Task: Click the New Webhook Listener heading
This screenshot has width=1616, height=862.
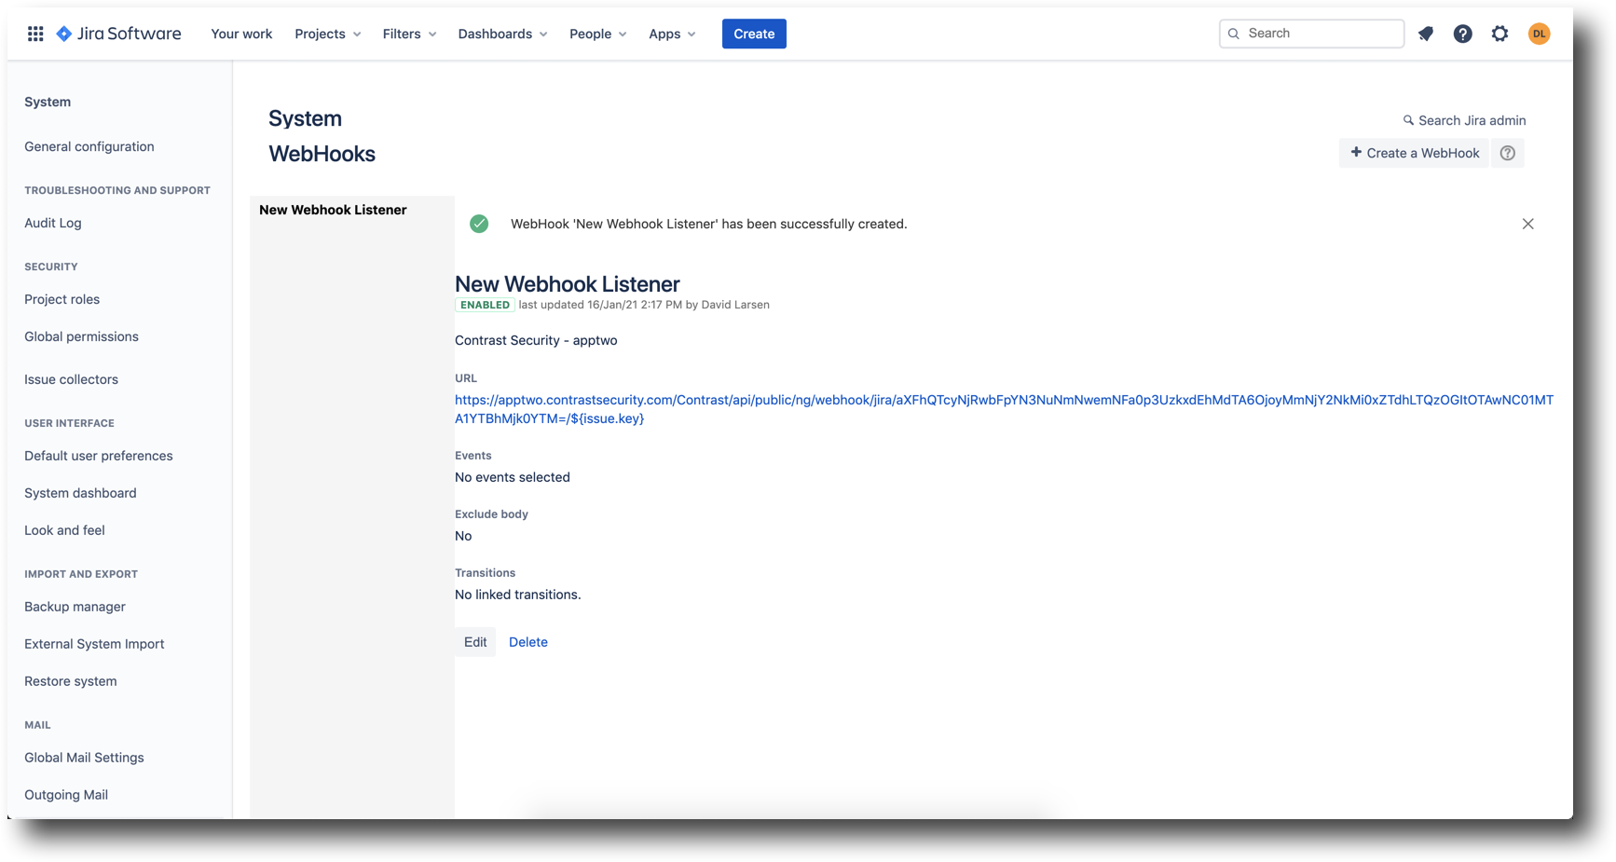Action: click(568, 284)
